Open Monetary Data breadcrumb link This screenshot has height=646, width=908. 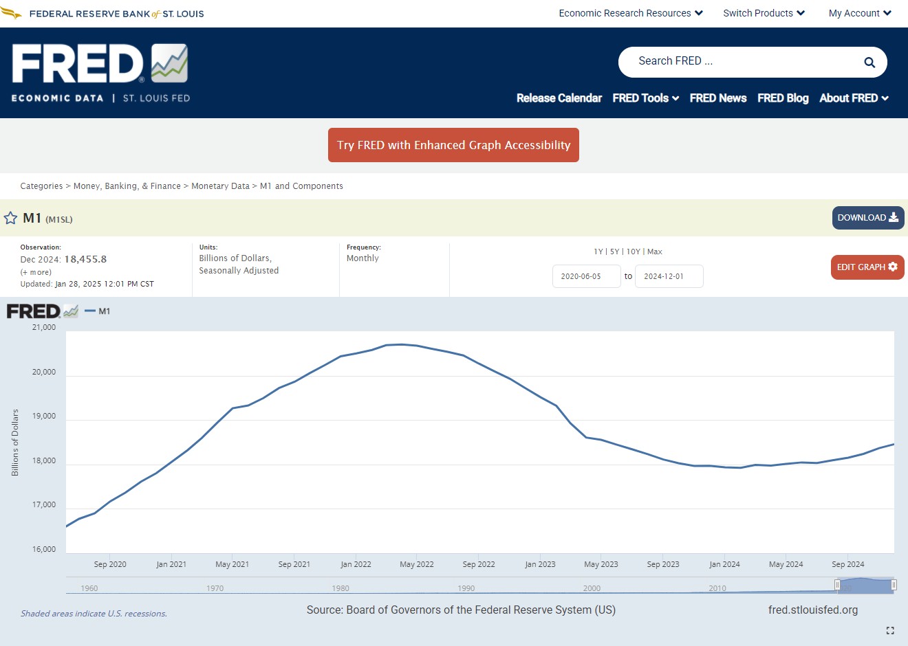point(220,186)
